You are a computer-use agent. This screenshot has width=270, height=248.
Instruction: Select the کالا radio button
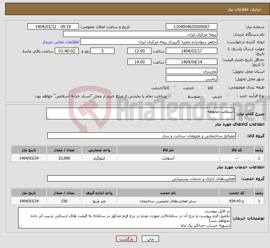click(x=218, y=87)
